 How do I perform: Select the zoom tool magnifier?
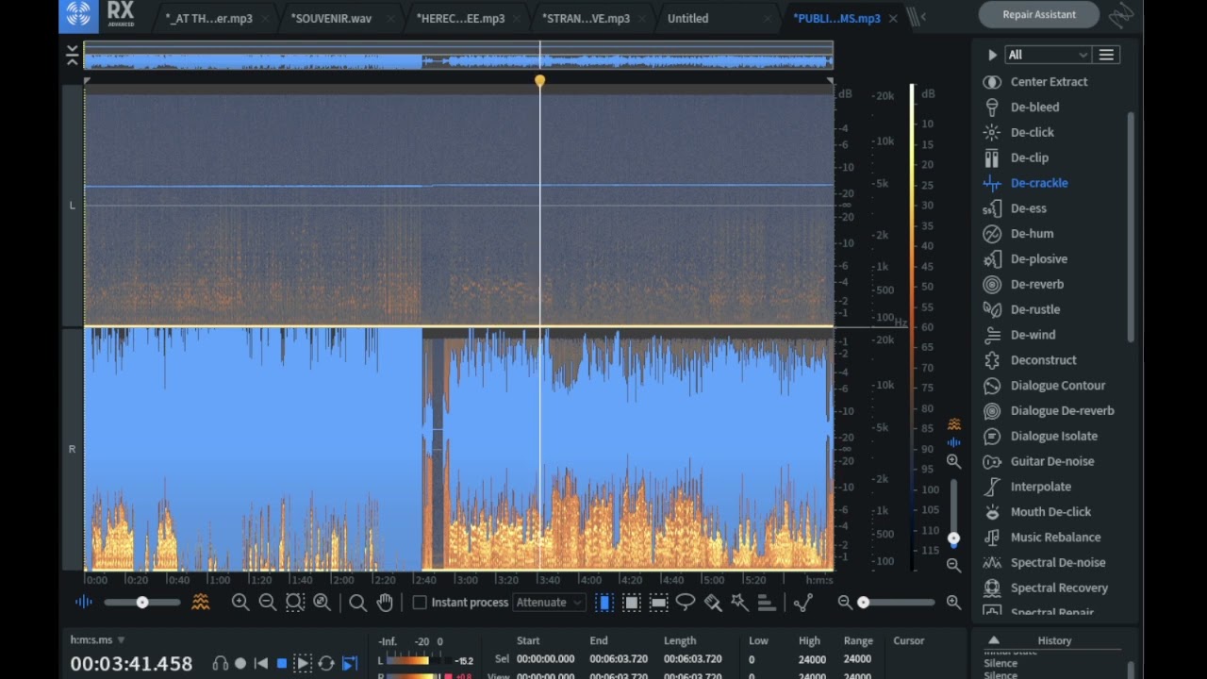tap(357, 603)
